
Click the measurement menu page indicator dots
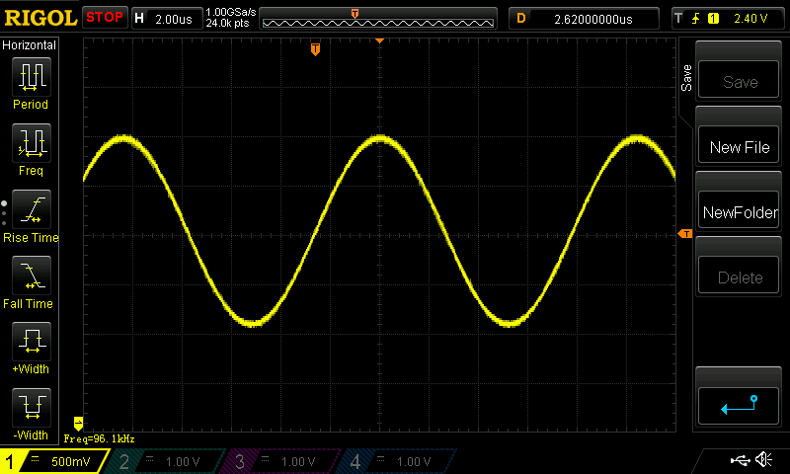(x=4, y=213)
